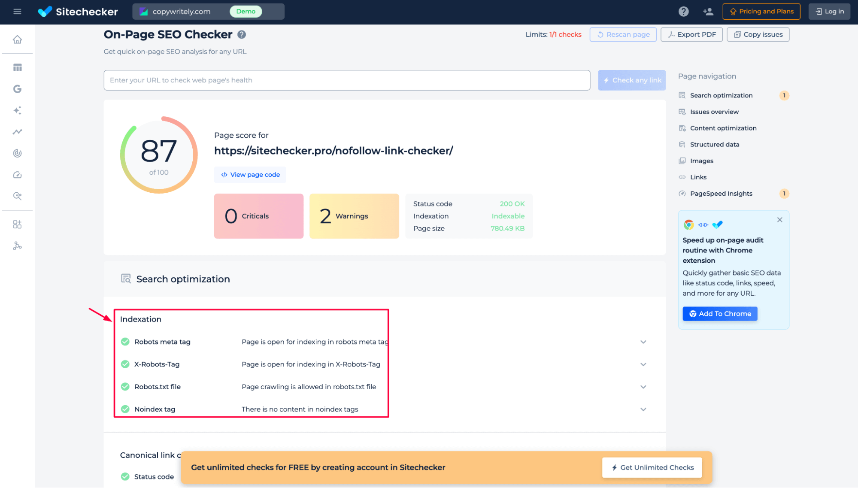Select the Google icon in the left sidebar
This screenshot has height=488, width=858.
[x=17, y=89]
